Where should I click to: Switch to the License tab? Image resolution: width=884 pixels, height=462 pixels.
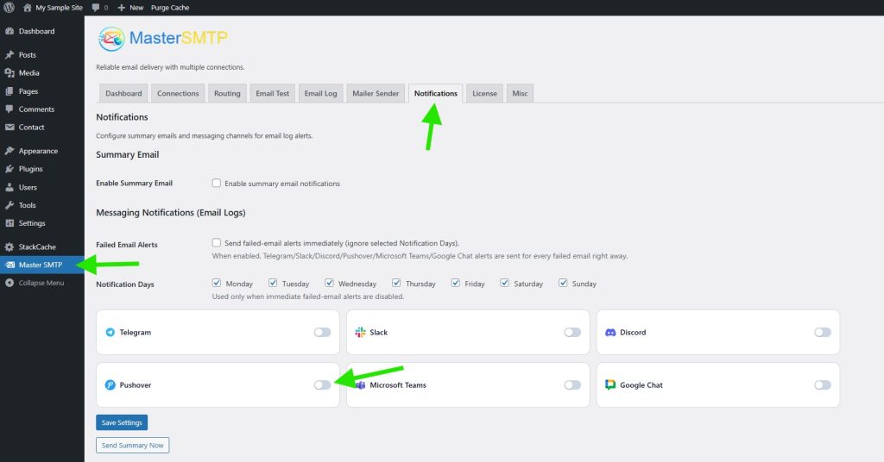point(485,93)
